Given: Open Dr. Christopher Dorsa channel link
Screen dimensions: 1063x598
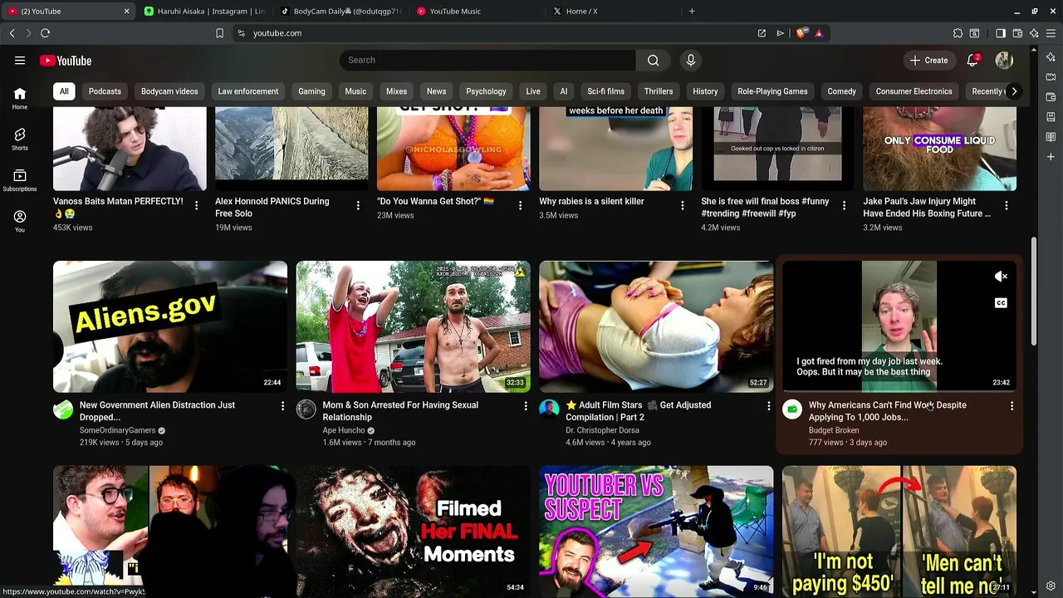Looking at the screenshot, I should click(x=602, y=430).
